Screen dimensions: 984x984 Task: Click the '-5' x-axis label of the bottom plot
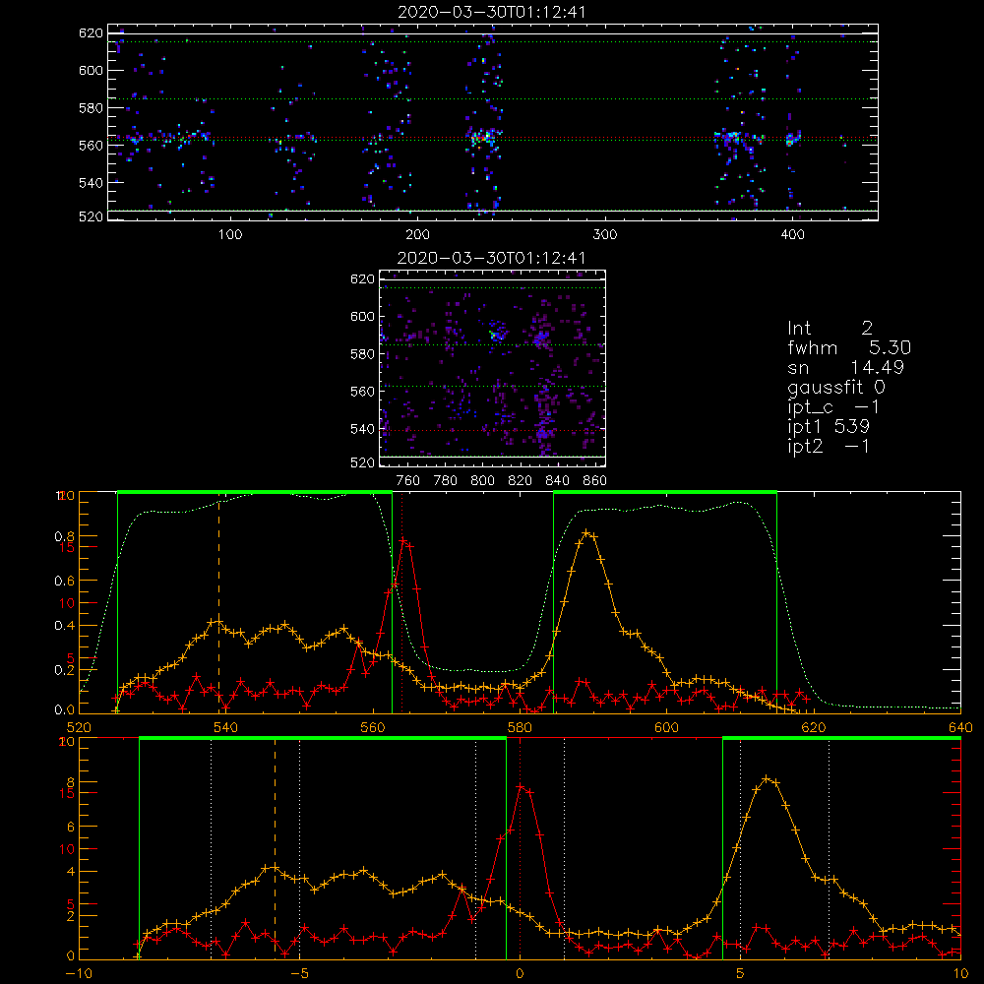[x=299, y=973]
